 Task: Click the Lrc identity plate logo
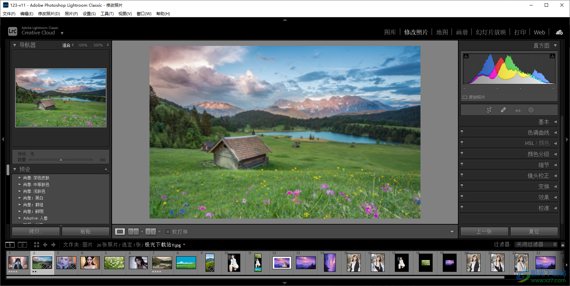12,31
